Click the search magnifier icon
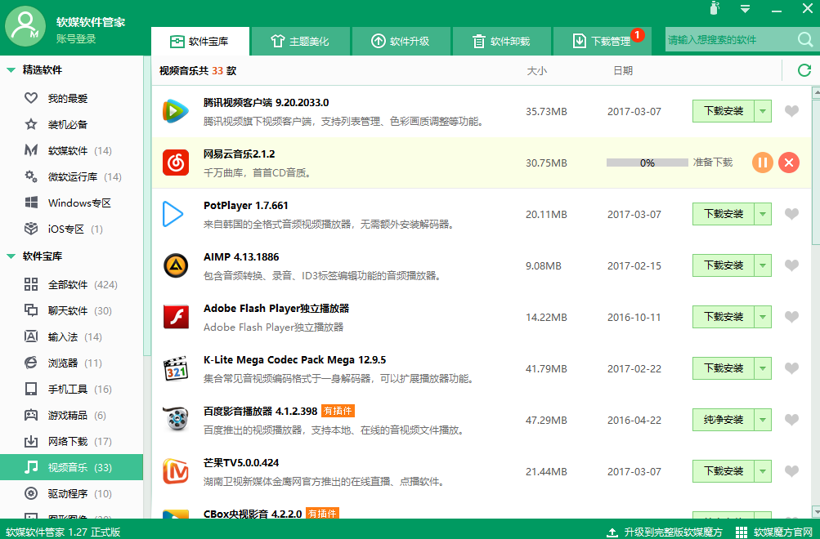Image resolution: width=820 pixels, height=539 pixels. click(804, 39)
